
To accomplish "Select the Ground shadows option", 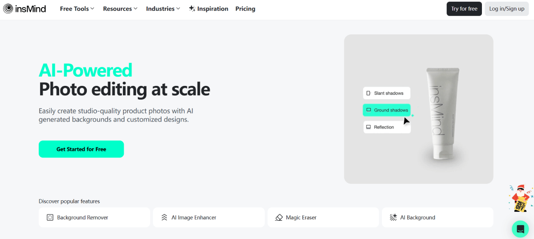I will tap(387, 110).
